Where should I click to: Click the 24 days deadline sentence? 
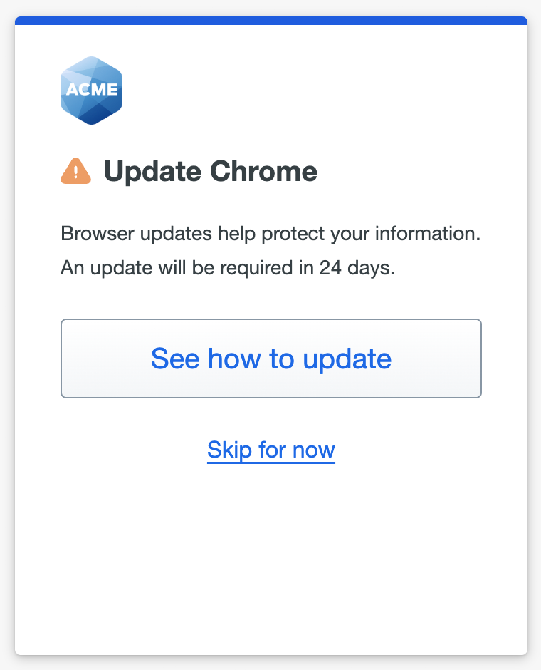pyautogui.click(x=228, y=268)
